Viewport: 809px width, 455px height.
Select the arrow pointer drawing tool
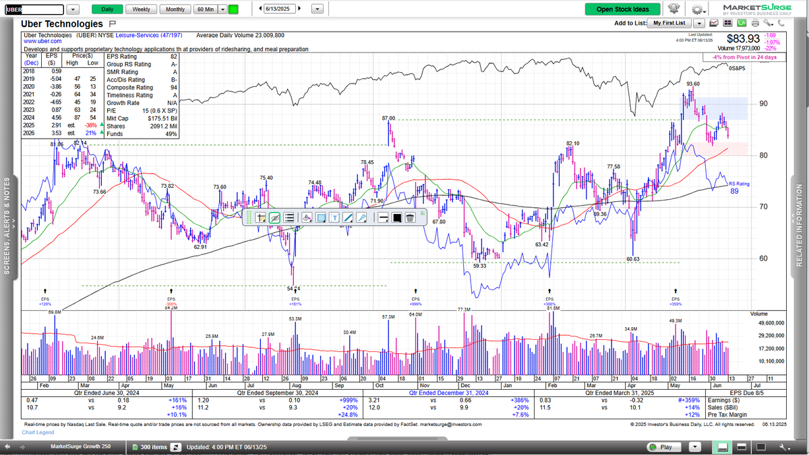(x=361, y=217)
